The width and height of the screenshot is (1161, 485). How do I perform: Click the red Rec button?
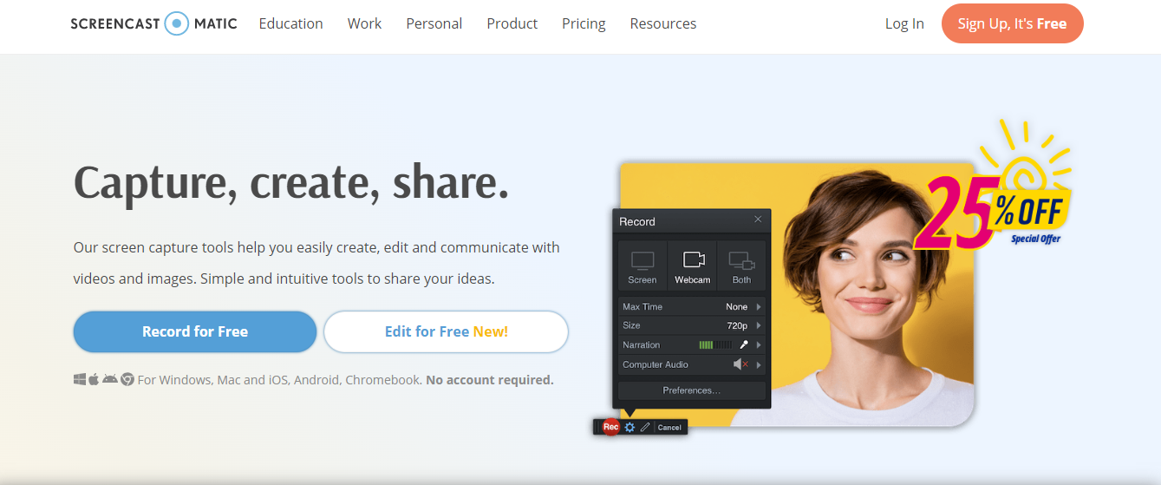(x=610, y=427)
